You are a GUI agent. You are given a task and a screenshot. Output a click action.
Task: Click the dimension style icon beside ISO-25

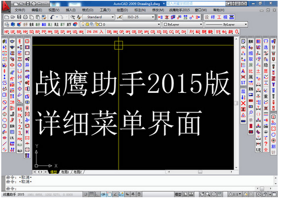119,17
